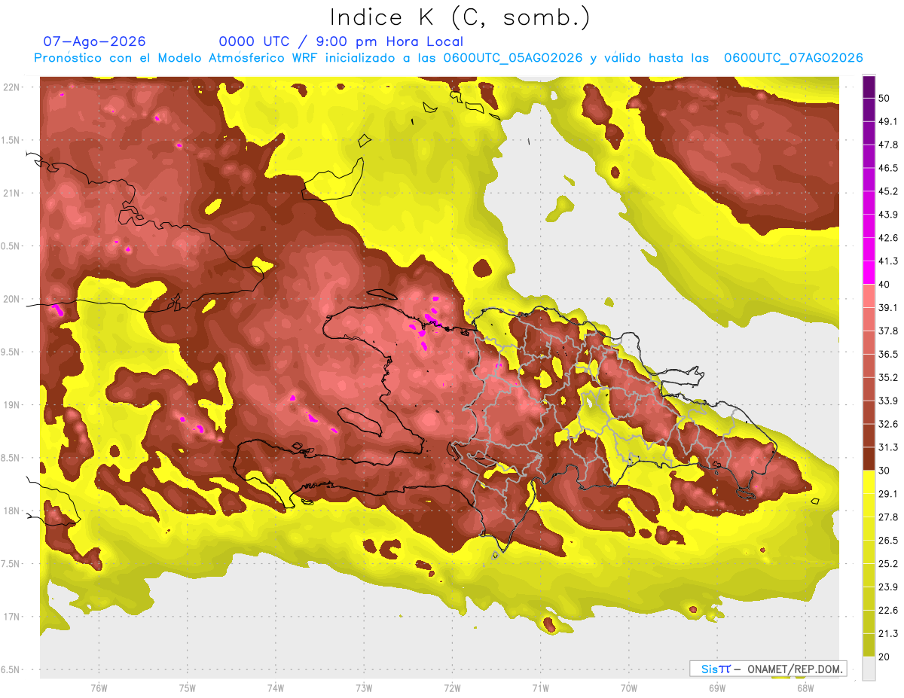Screen dimensions: 904x698
Task: Click the legend value 41.3
Action: pyautogui.click(x=888, y=261)
